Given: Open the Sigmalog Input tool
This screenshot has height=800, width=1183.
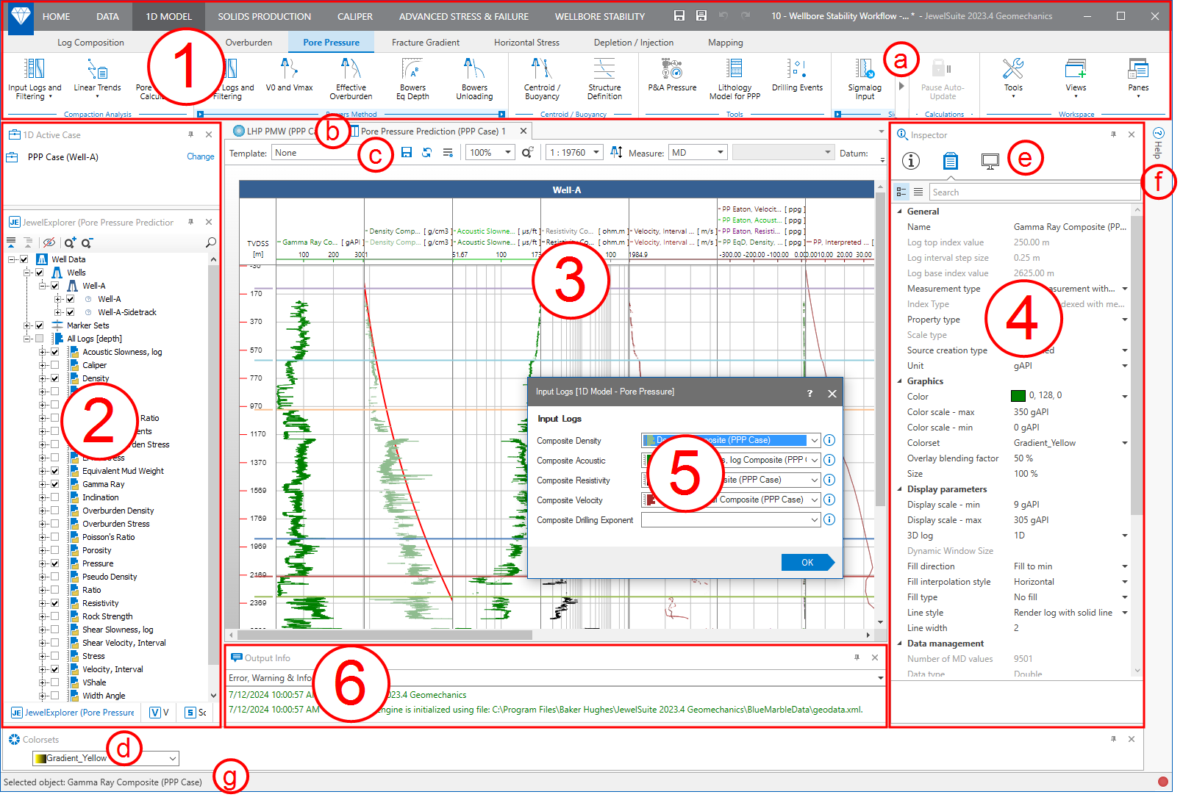Looking at the screenshot, I should (865, 71).
